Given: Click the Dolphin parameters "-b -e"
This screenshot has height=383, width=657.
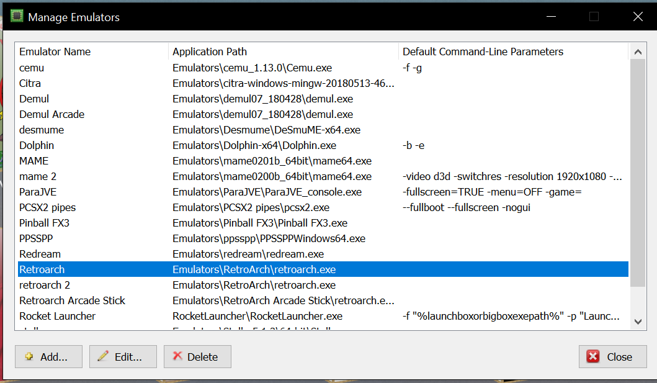Looking at the screenshot, I should [x=414, y=145].
